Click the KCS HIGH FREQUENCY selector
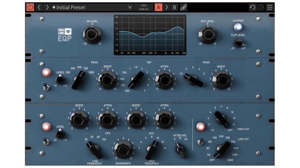Screen dimensions: 300x168 tap(152, 150)
